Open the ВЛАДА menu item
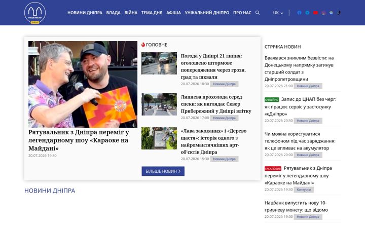 pos(114,13)
